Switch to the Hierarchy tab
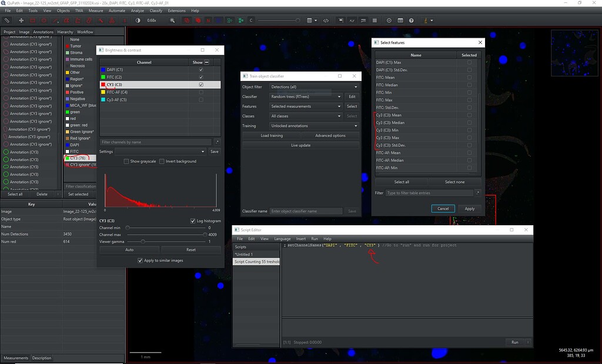 point(66,32)
